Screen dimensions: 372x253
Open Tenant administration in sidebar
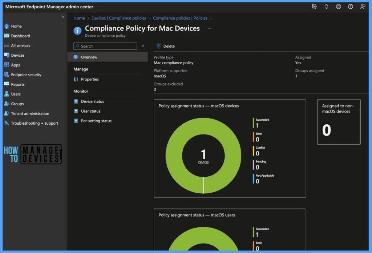click(30, 113)
